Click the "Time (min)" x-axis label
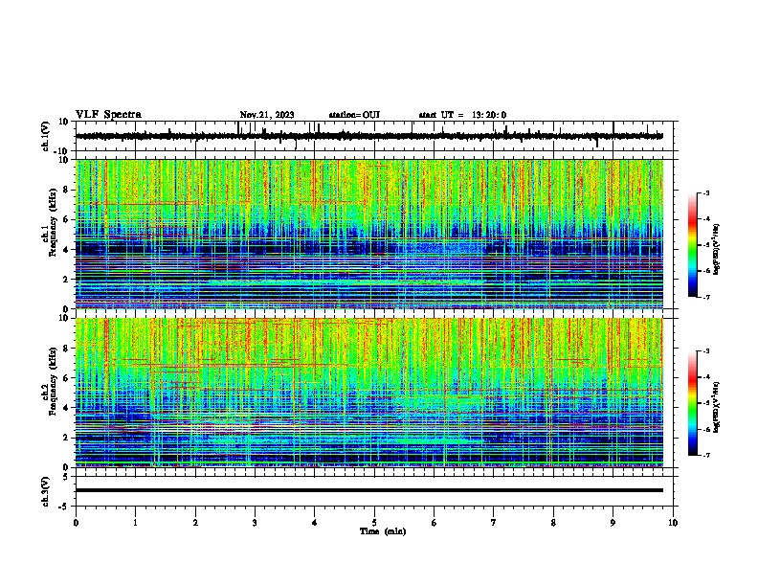Viewport: 758px width, 586px height. (x=383, y=531)
